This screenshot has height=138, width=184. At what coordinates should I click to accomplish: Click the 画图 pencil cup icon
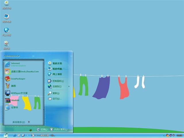[x=7, y=86]
